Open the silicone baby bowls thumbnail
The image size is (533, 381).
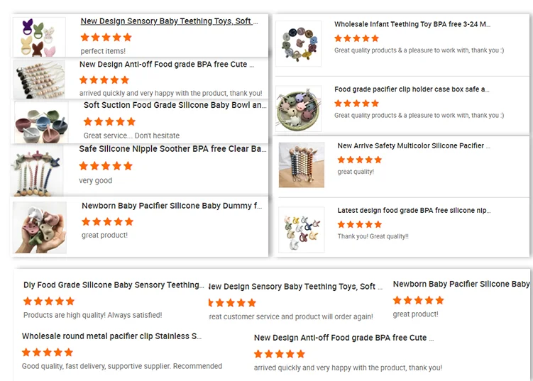(42, 121)
